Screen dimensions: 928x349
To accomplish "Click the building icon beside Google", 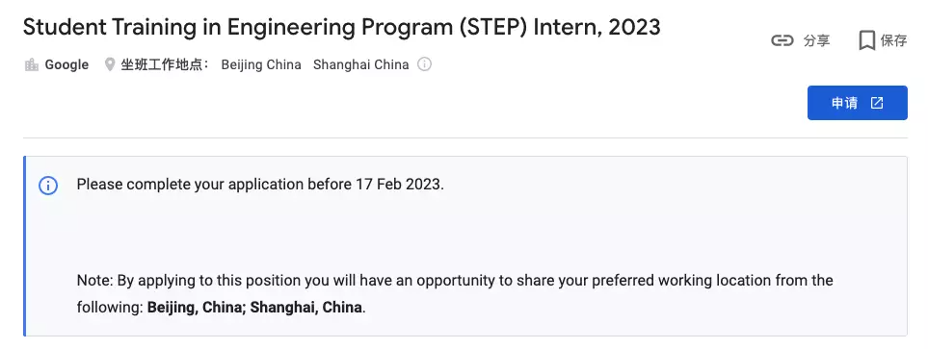I will pos(32,64).
